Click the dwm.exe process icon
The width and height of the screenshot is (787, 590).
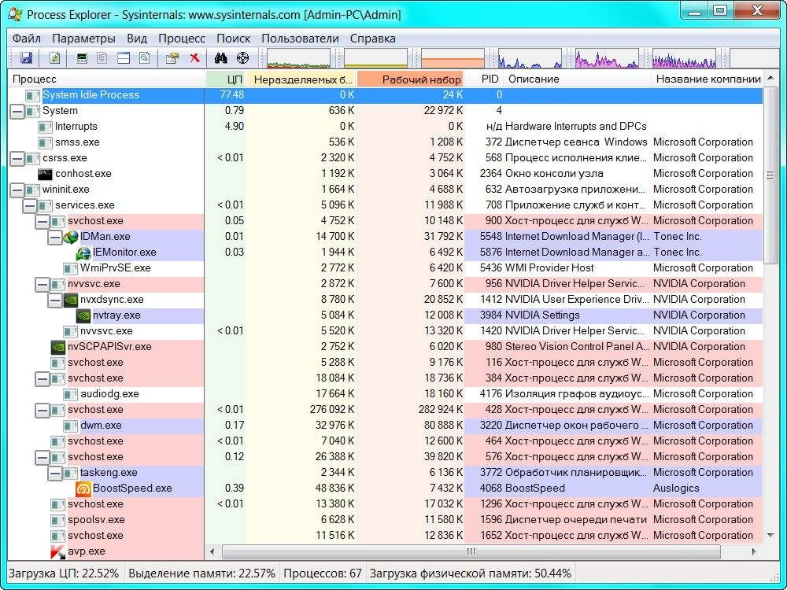point(71,426)
